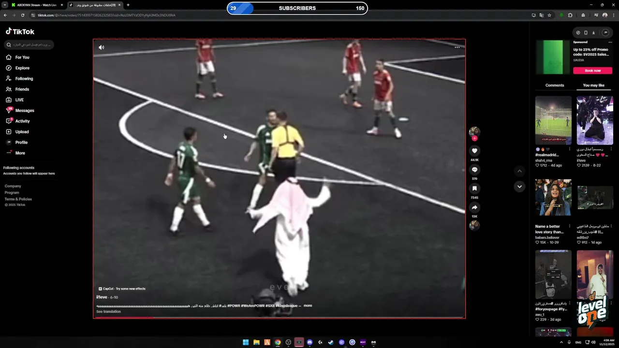Screen dimensions: 619x348
Task: Open the awu_1 recommended video
Action: 553,275
